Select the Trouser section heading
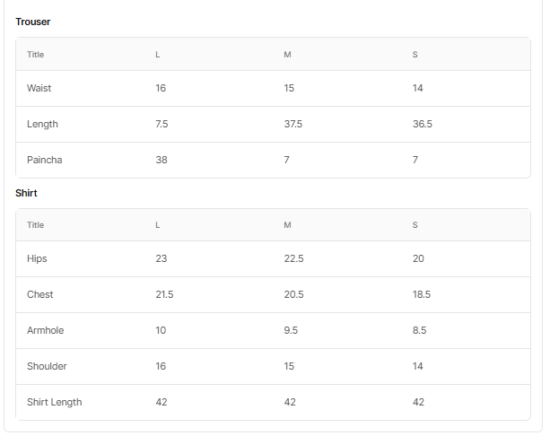 (33, 22)
